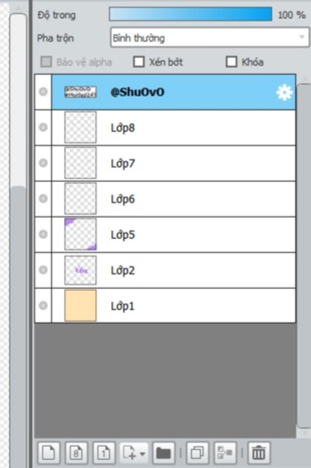Viewport: 311px width, 468px height.
Task: Add a new 1-bit layer
Action: point(104,453)
